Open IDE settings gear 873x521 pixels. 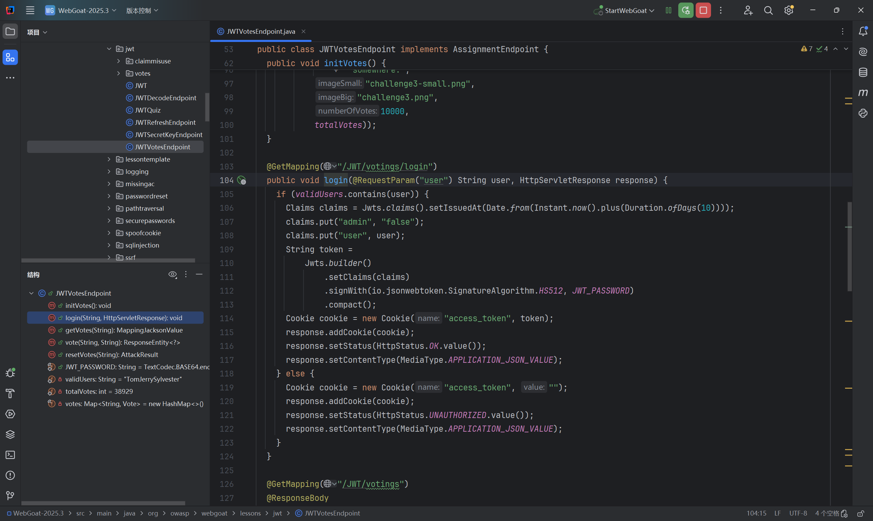pos(789,10)
